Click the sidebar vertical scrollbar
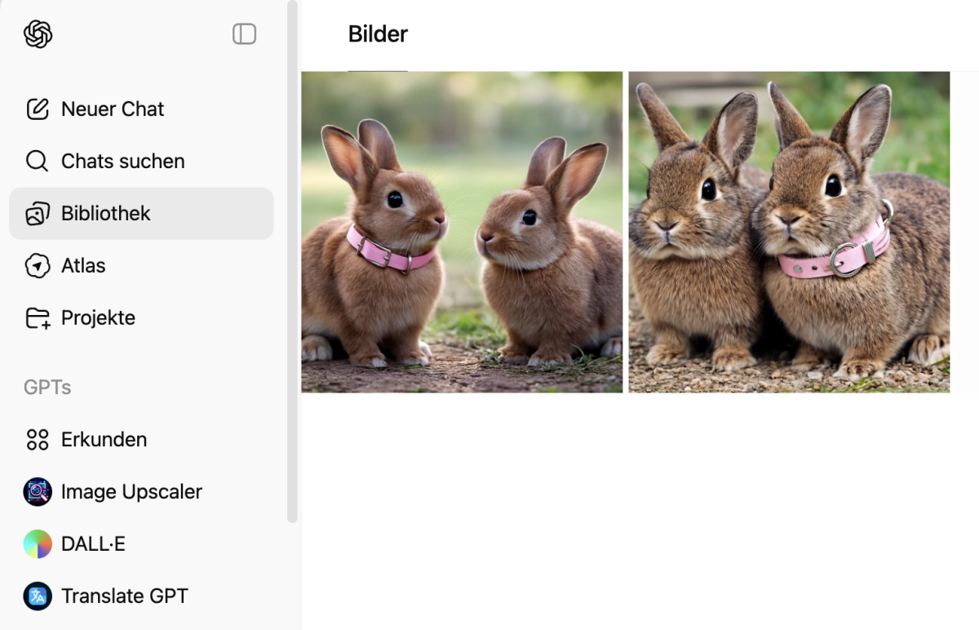Screen dimensions: 979x630 [x=293, y=261]
